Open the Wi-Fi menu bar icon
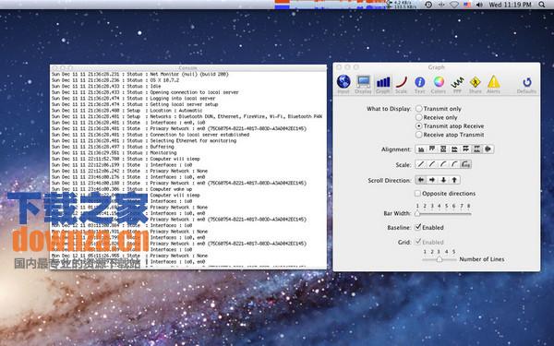The width and height of the screenshot is (554, 346). [454, 5]
